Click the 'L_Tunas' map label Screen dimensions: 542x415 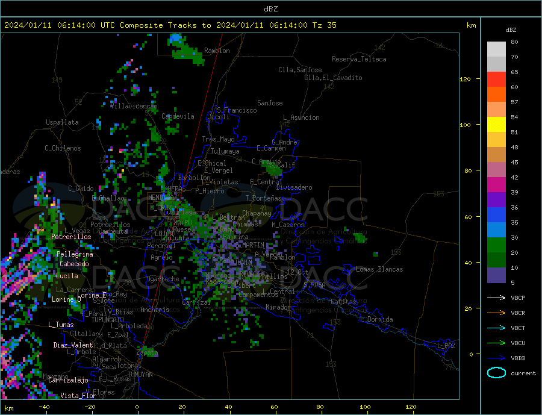tap(61, 325)
